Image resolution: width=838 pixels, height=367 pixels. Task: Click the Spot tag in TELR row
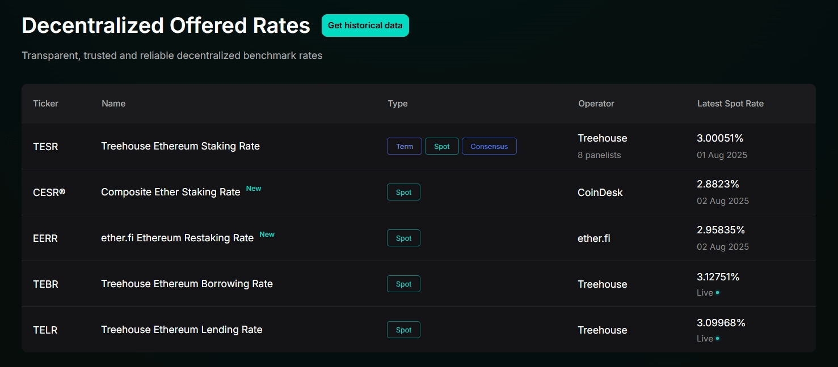pyautogui.click(x=403, y=330)
